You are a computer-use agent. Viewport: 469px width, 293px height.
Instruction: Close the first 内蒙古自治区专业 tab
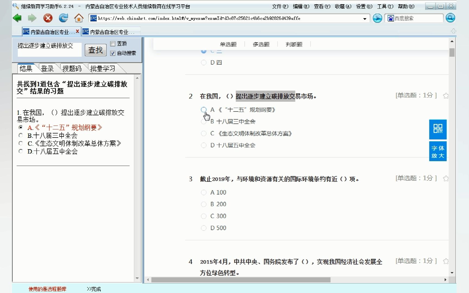(x=77, y=31)
